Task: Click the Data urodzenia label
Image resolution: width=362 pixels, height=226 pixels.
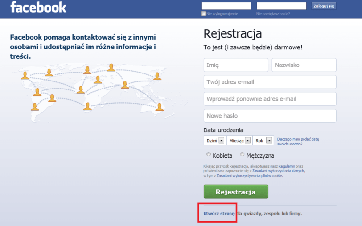Action: pos(223,130)
